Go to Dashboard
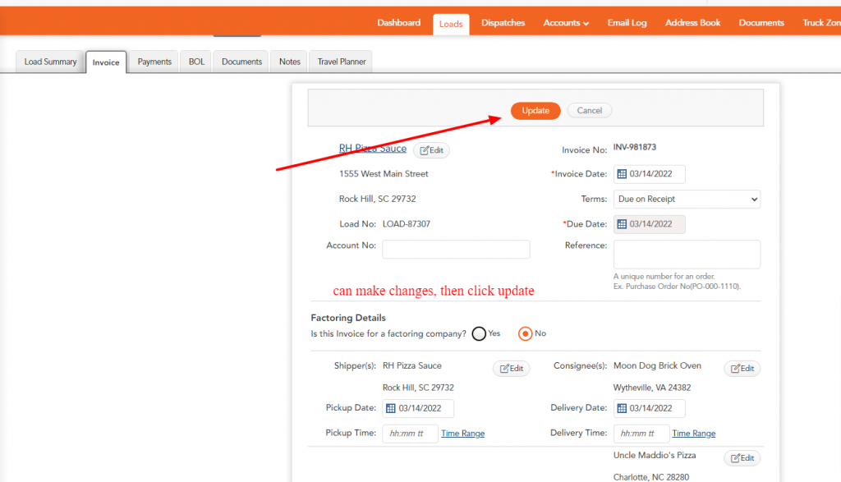Image resolution: width=841 pixels, height=482 pixels. click(x=398, y=22)
